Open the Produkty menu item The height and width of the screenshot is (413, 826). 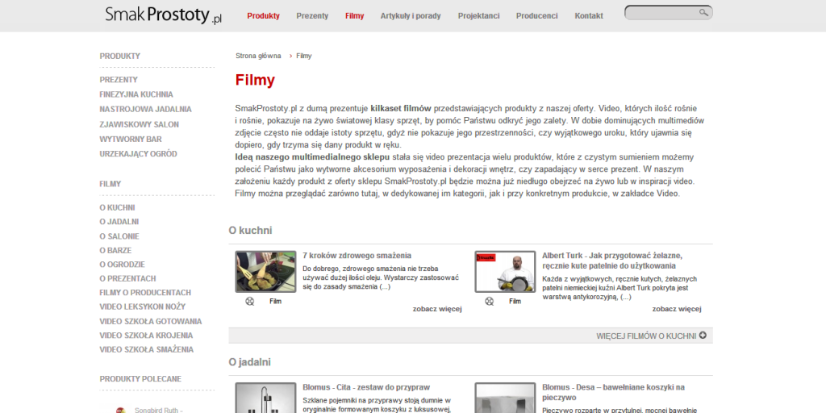(x=263, y=16)
